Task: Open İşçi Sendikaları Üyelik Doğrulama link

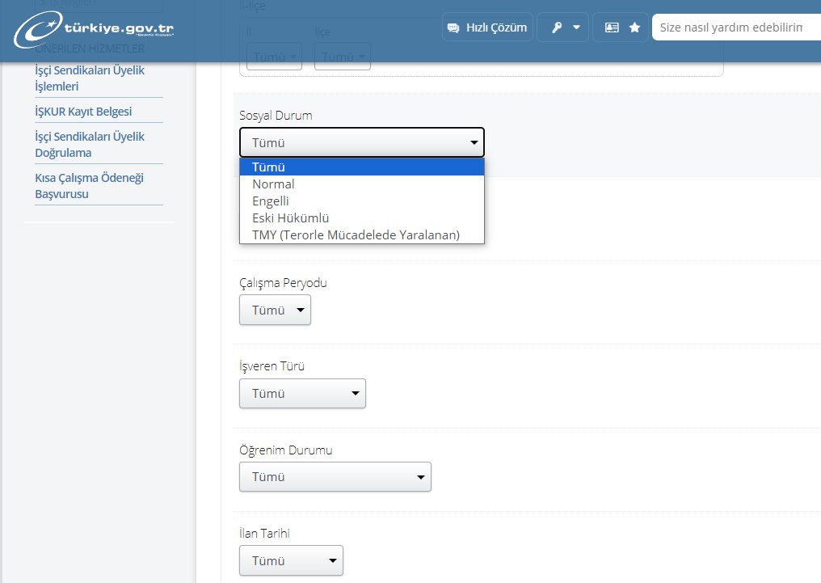Action: tap(90, 145)
